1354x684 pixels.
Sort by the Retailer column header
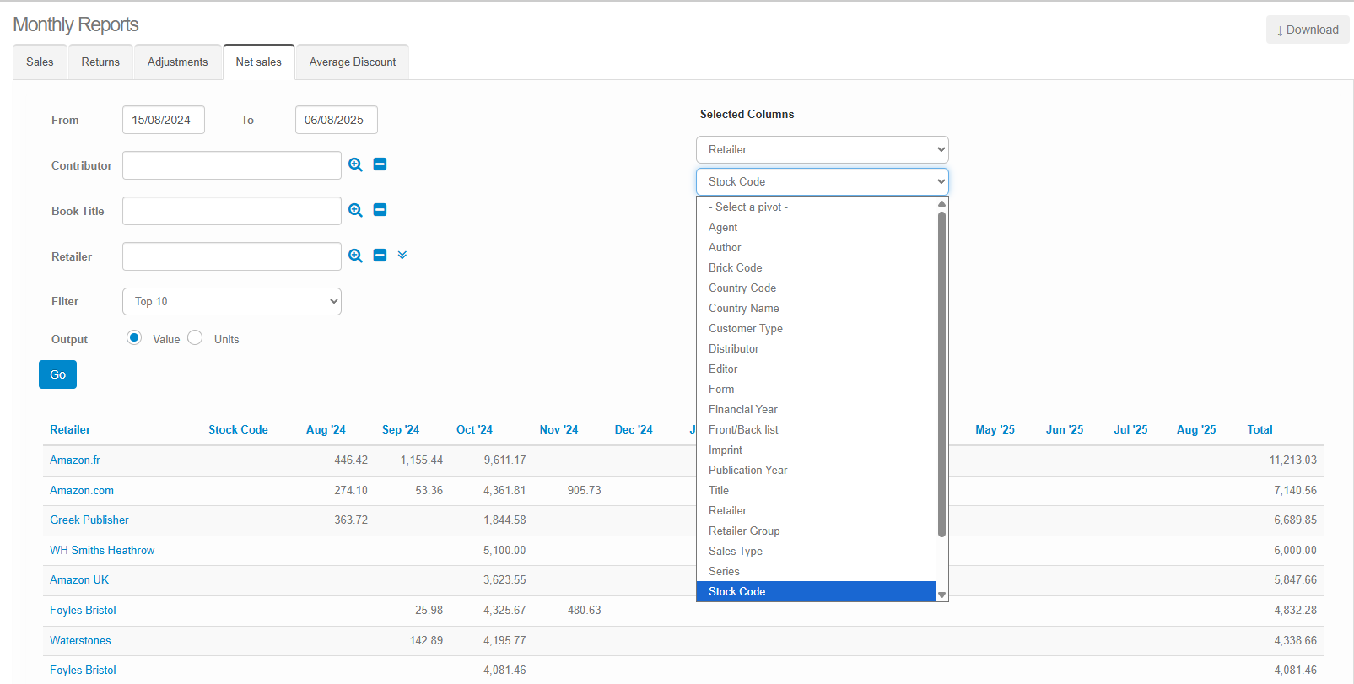coord(70,429)
